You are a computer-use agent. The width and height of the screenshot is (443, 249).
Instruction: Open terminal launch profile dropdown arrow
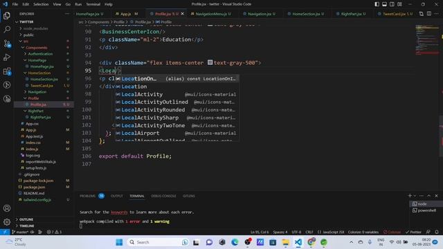click(x=415, y=196)
